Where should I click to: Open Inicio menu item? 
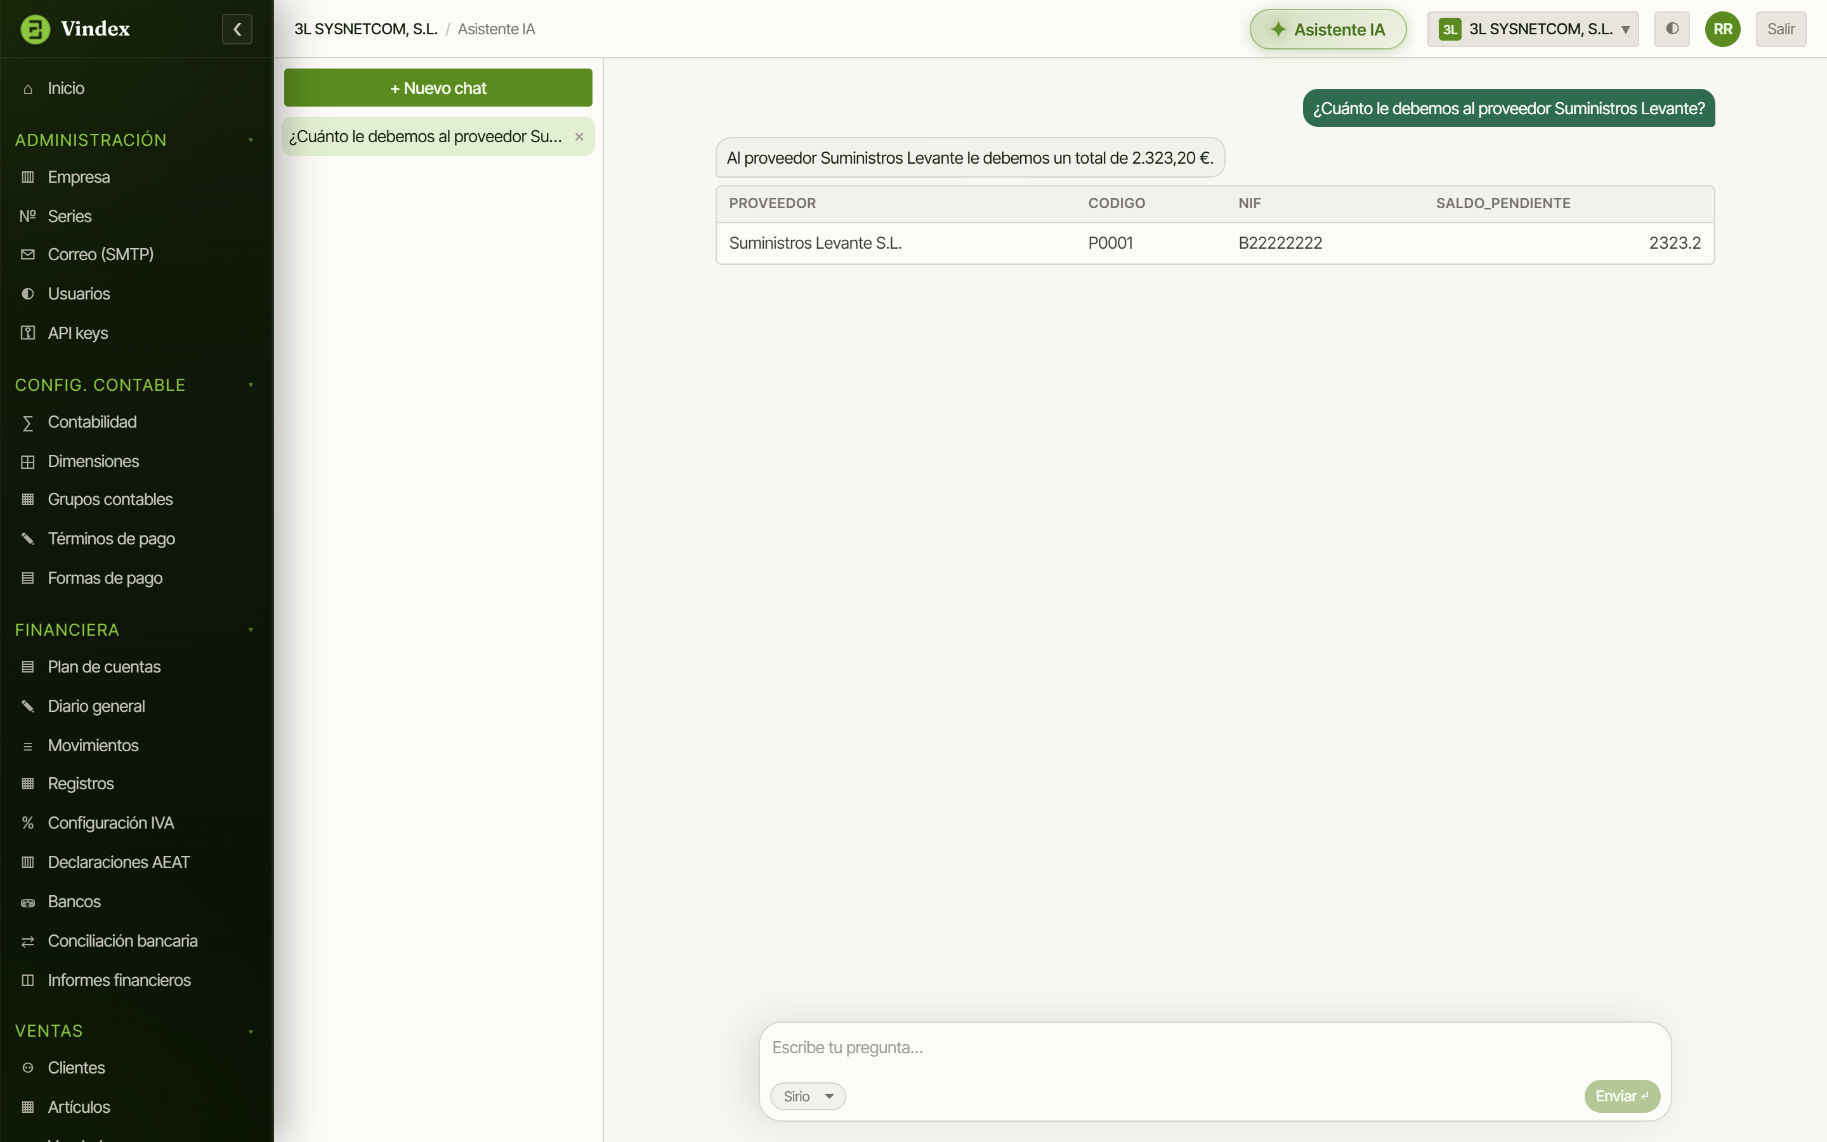point(136,88)
